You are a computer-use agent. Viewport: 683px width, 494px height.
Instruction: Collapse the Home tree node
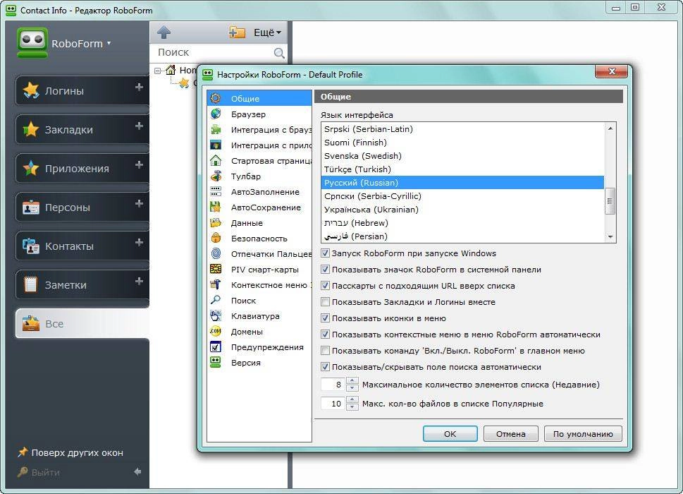point(158,71)
